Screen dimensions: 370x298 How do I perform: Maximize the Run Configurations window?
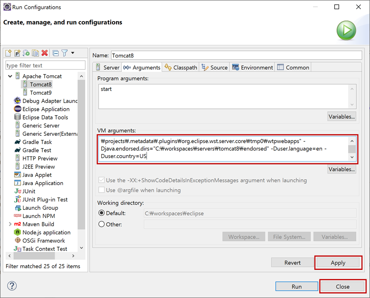pos(337,7)
